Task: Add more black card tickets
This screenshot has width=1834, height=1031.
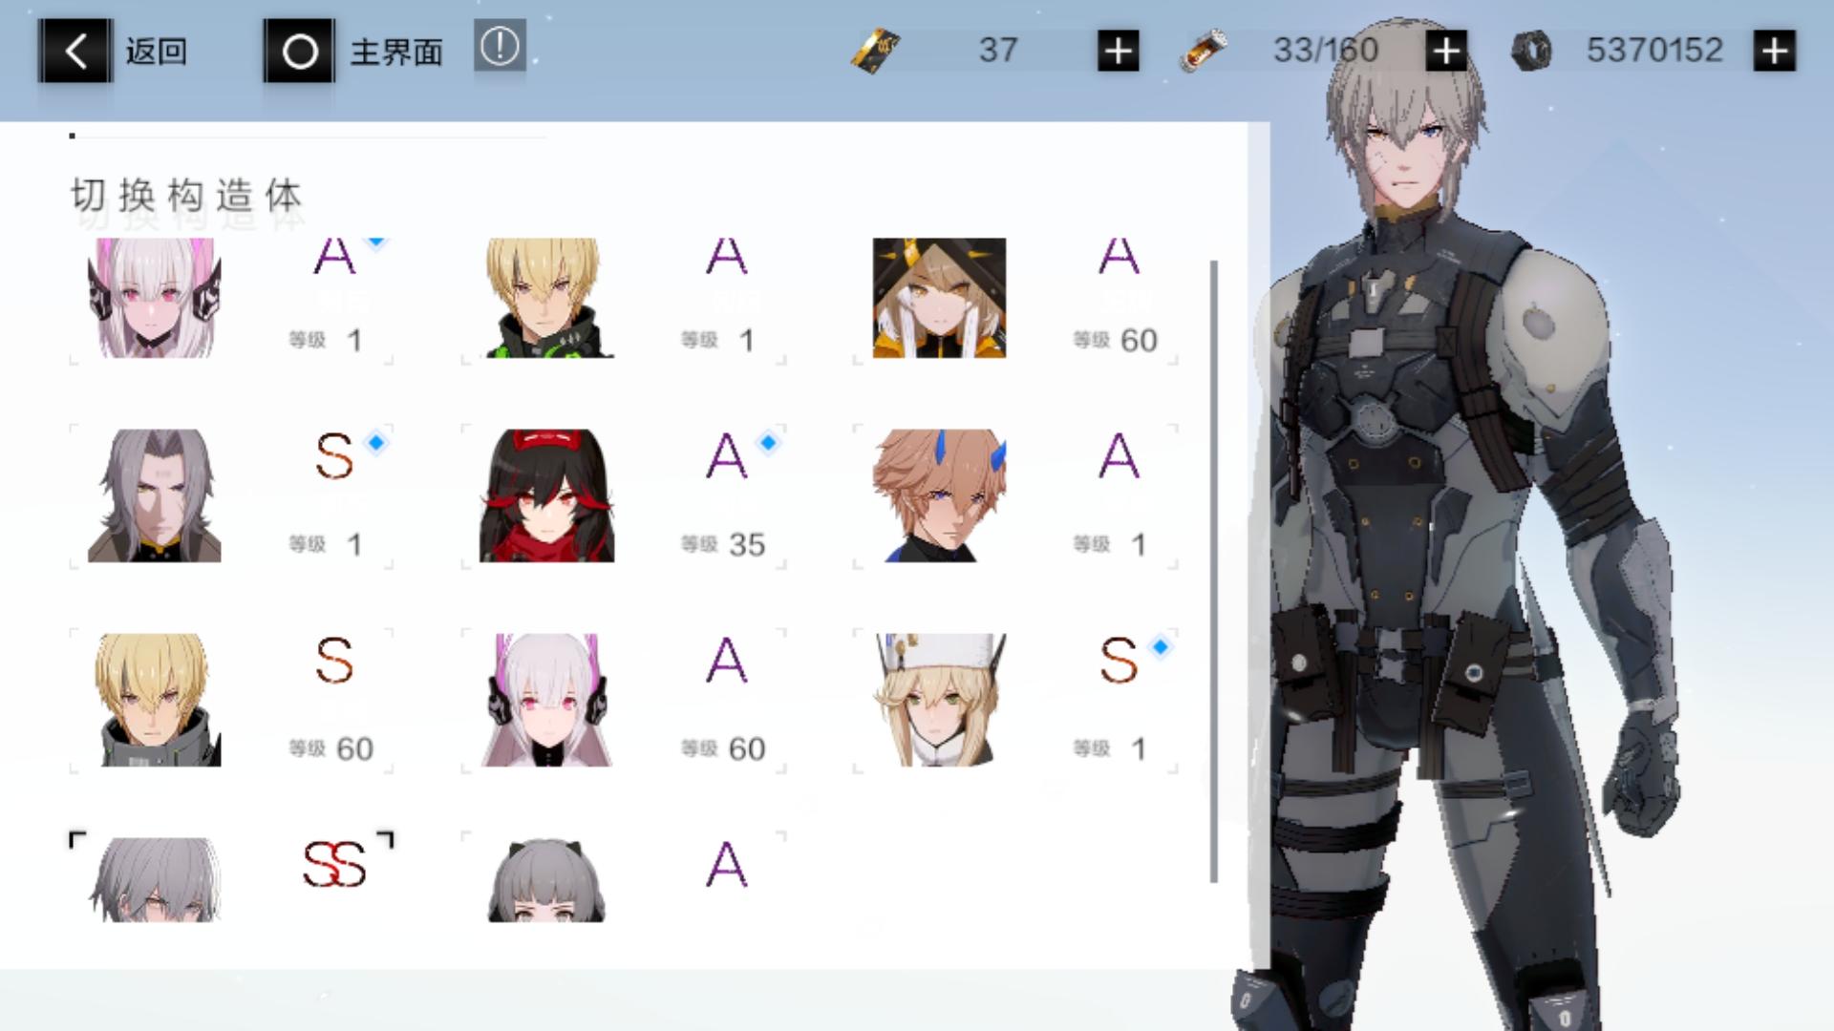Action: (1118, 51)
